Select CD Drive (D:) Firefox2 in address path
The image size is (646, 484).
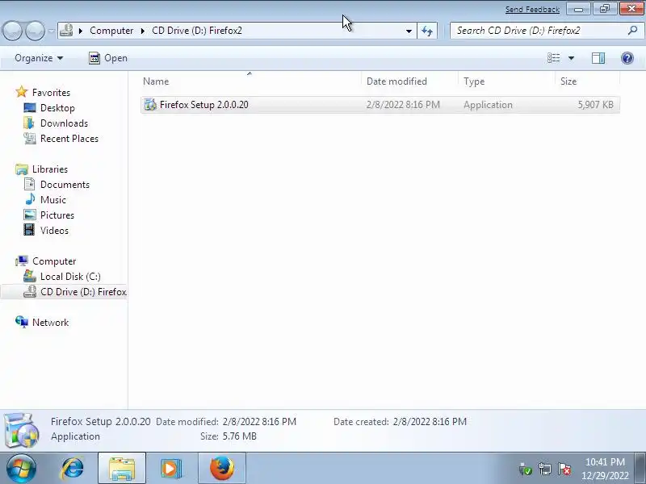pyautogui.click(x=197, y=31)
